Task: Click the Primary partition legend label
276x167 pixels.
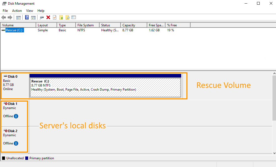Action: (42, 158)
